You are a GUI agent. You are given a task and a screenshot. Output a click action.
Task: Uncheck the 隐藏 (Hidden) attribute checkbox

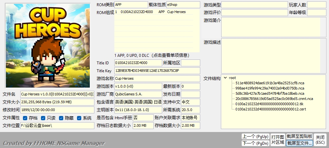61,118
